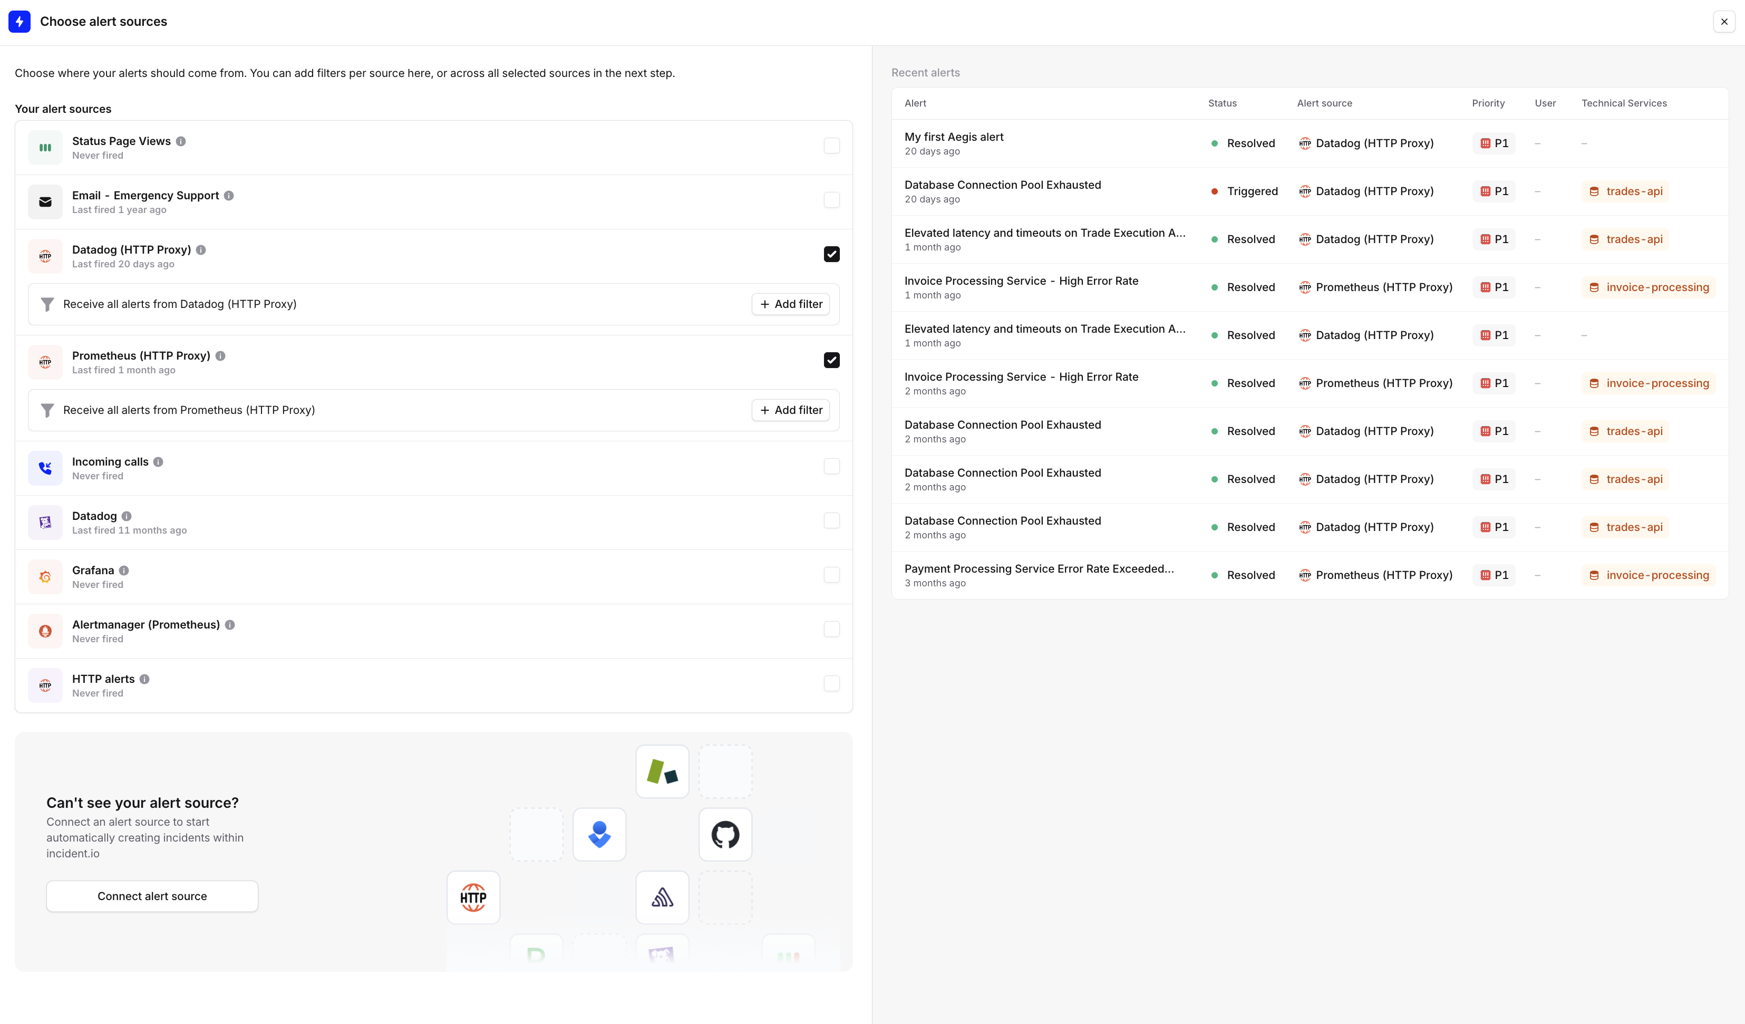Open info tooltip for Email - Emergency Support
The height and width of the screenshot is (1024, 1745).
tap(228, 195)
